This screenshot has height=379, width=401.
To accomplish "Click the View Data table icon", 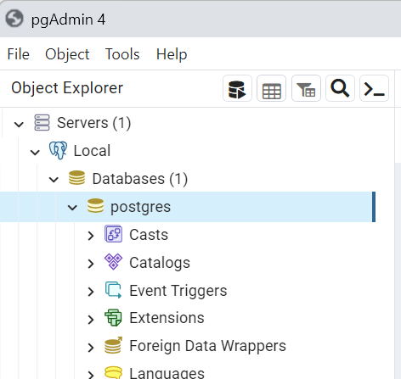I will [x=271, y=88].
